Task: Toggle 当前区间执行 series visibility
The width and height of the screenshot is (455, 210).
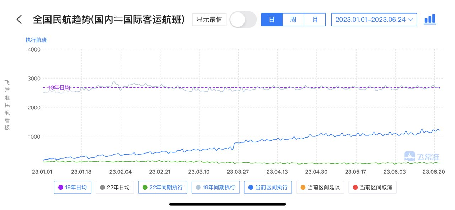Action: pos(268,187)
